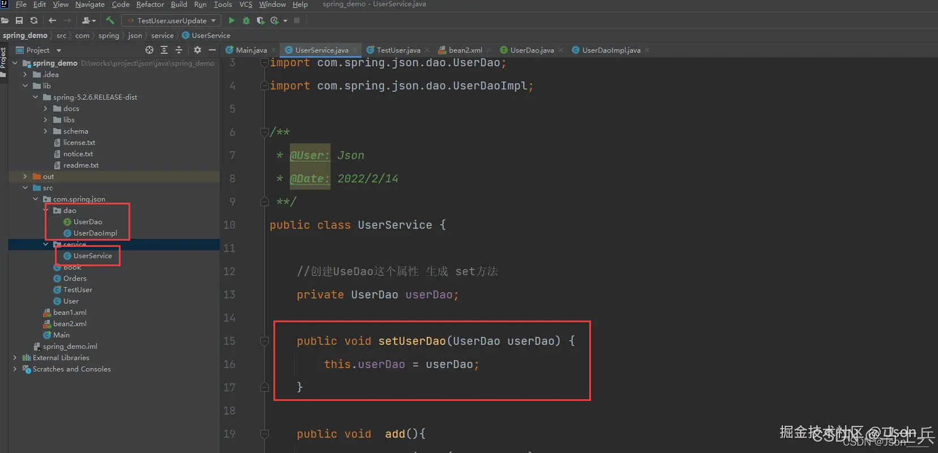Click the Stop square icon
This screenshot has width=938, height=453.
(297, 20)
